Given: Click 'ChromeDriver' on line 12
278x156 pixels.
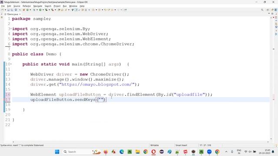Looking at the screenshot, I should tap(106, 74).
